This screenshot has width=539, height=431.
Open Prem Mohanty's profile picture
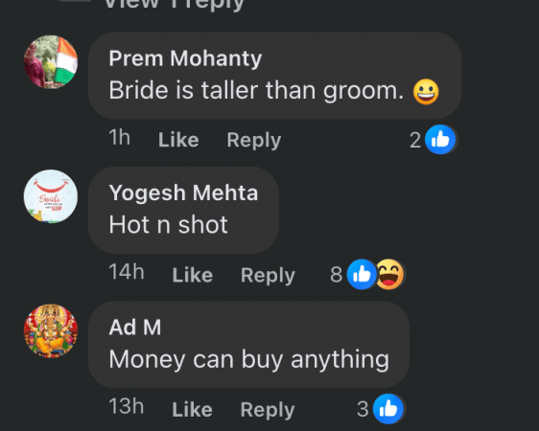51,62
